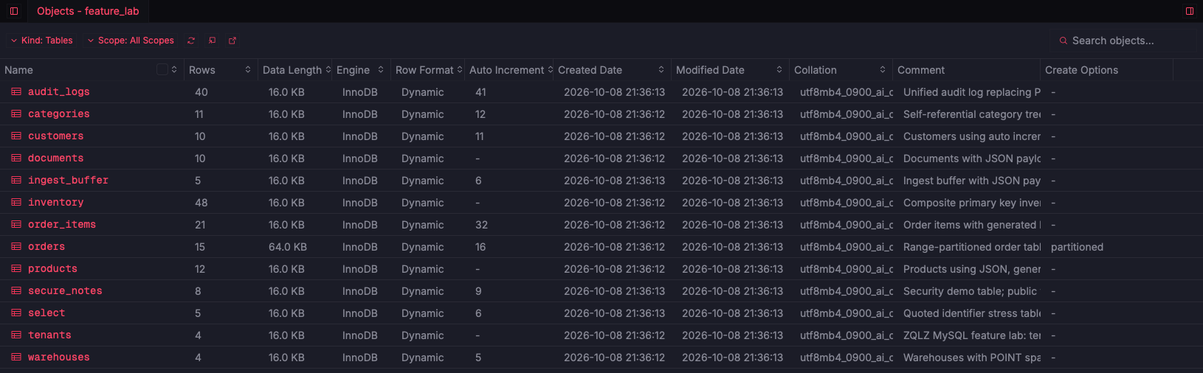Viewport: 1203px width, 373px height.
Task: Click the table icon beside documents
Action: point(16,158)
